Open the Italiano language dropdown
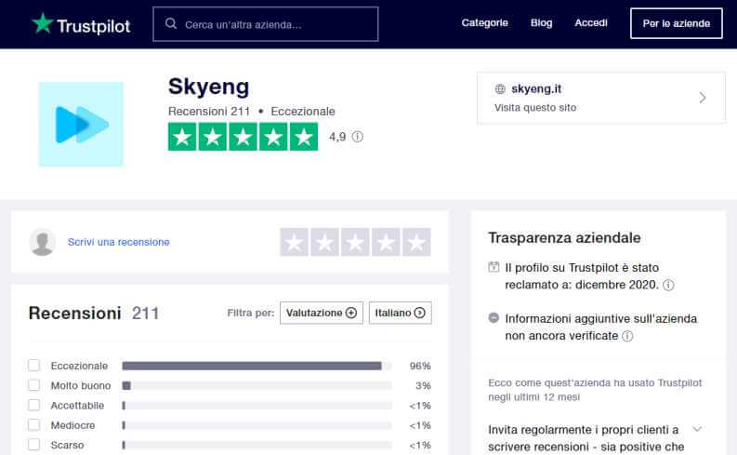The width and height of the screenshot is (737, 455). [401, 313]
